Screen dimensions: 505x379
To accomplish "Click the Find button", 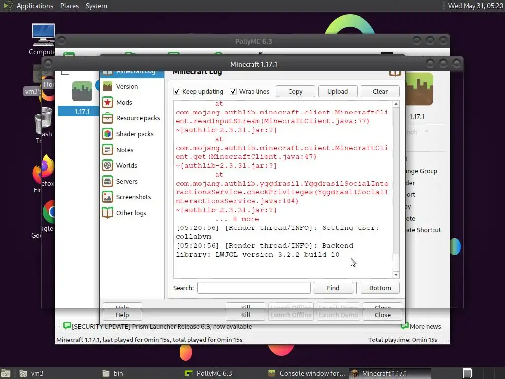I will [x=333, y=288].
